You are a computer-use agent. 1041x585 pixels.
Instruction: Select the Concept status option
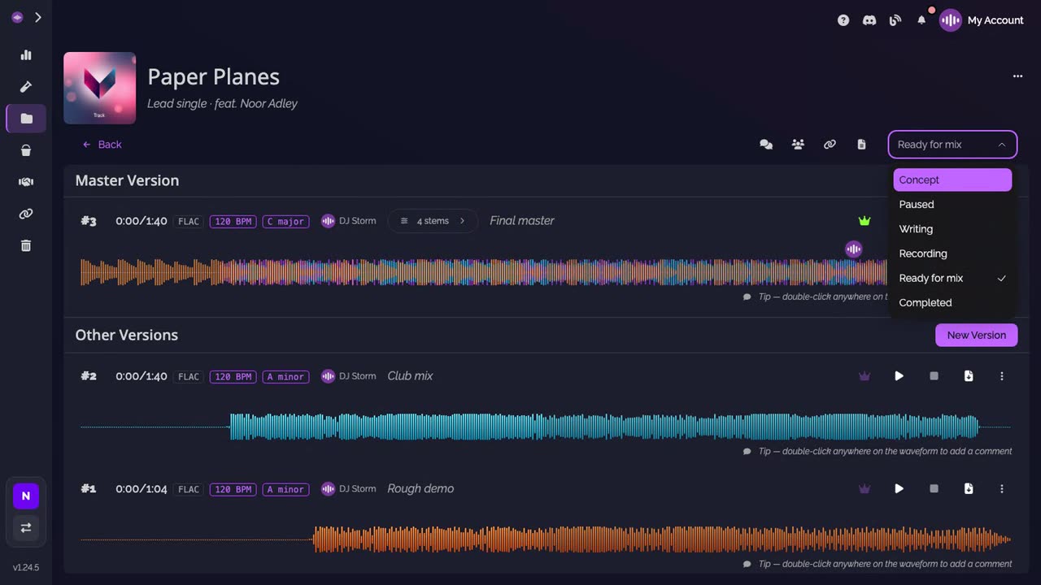coord(952,180)
